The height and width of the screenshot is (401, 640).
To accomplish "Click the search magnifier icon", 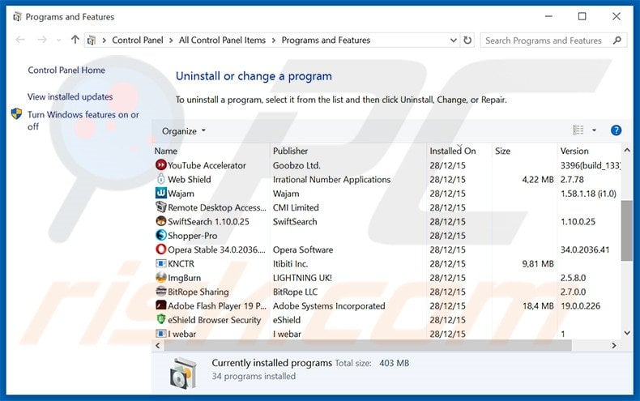I will [x=617, y=40].
